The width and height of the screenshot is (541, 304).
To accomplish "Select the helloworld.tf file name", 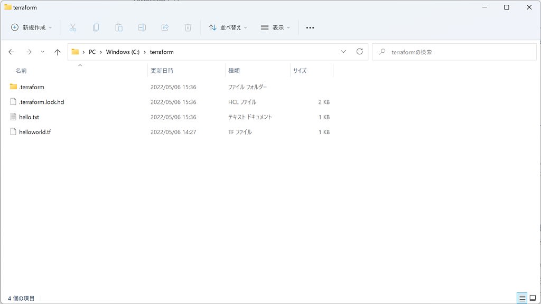I will click(x=35, y=132).
